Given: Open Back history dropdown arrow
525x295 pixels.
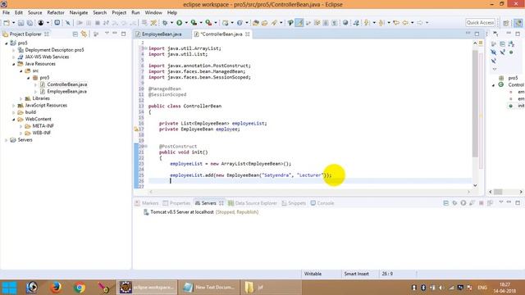Looking at the screenshot, I should [412, 23].
